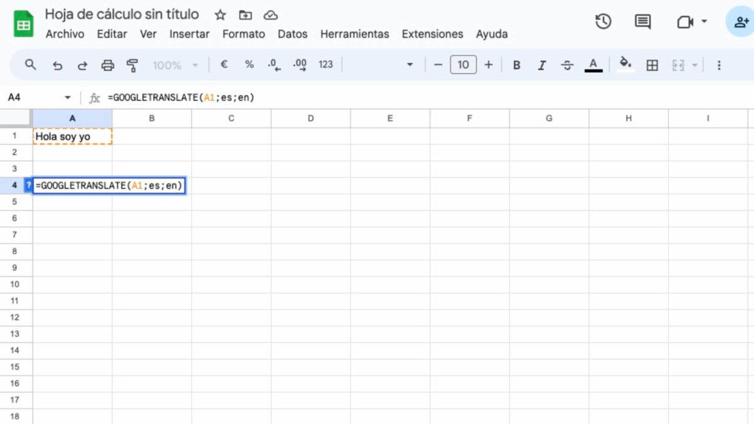Select column H header

coord(628,118)
